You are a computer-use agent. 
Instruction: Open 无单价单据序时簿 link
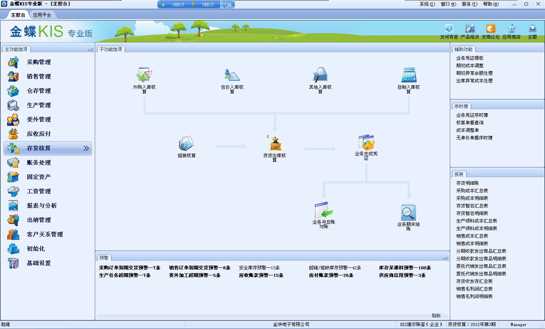[x=474, y=138]
